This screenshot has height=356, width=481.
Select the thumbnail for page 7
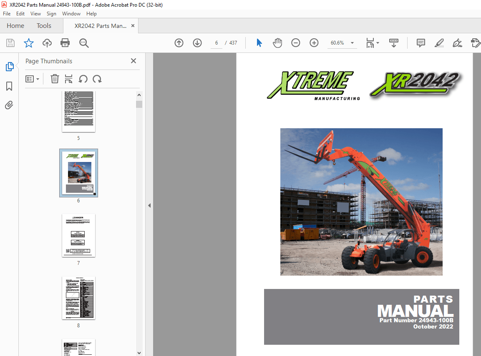pos(78,235)
